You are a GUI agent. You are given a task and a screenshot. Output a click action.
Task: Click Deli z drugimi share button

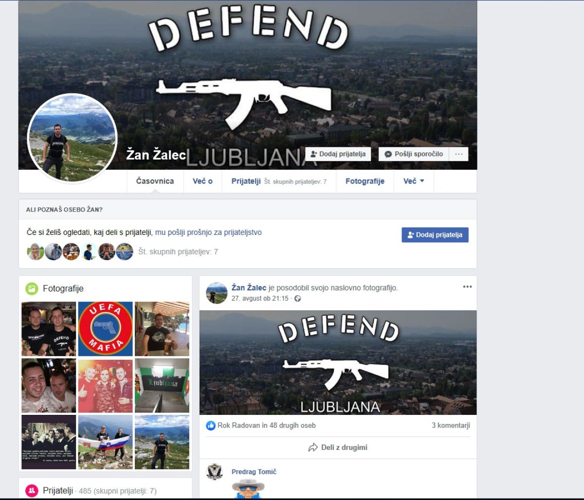[338, 447]
